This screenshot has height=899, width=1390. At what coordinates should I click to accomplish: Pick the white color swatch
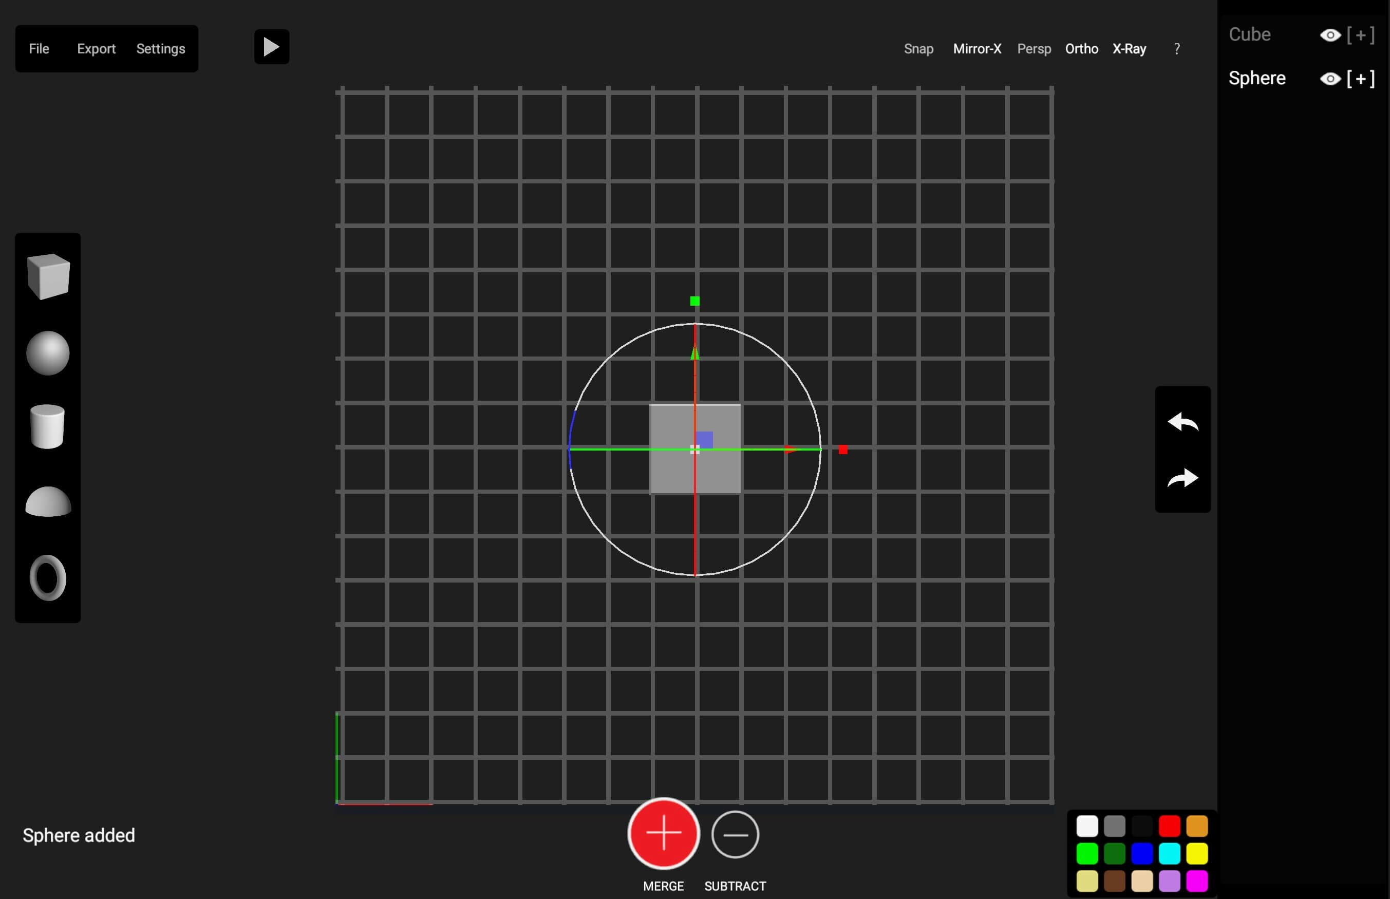(x=1086, y=826)
